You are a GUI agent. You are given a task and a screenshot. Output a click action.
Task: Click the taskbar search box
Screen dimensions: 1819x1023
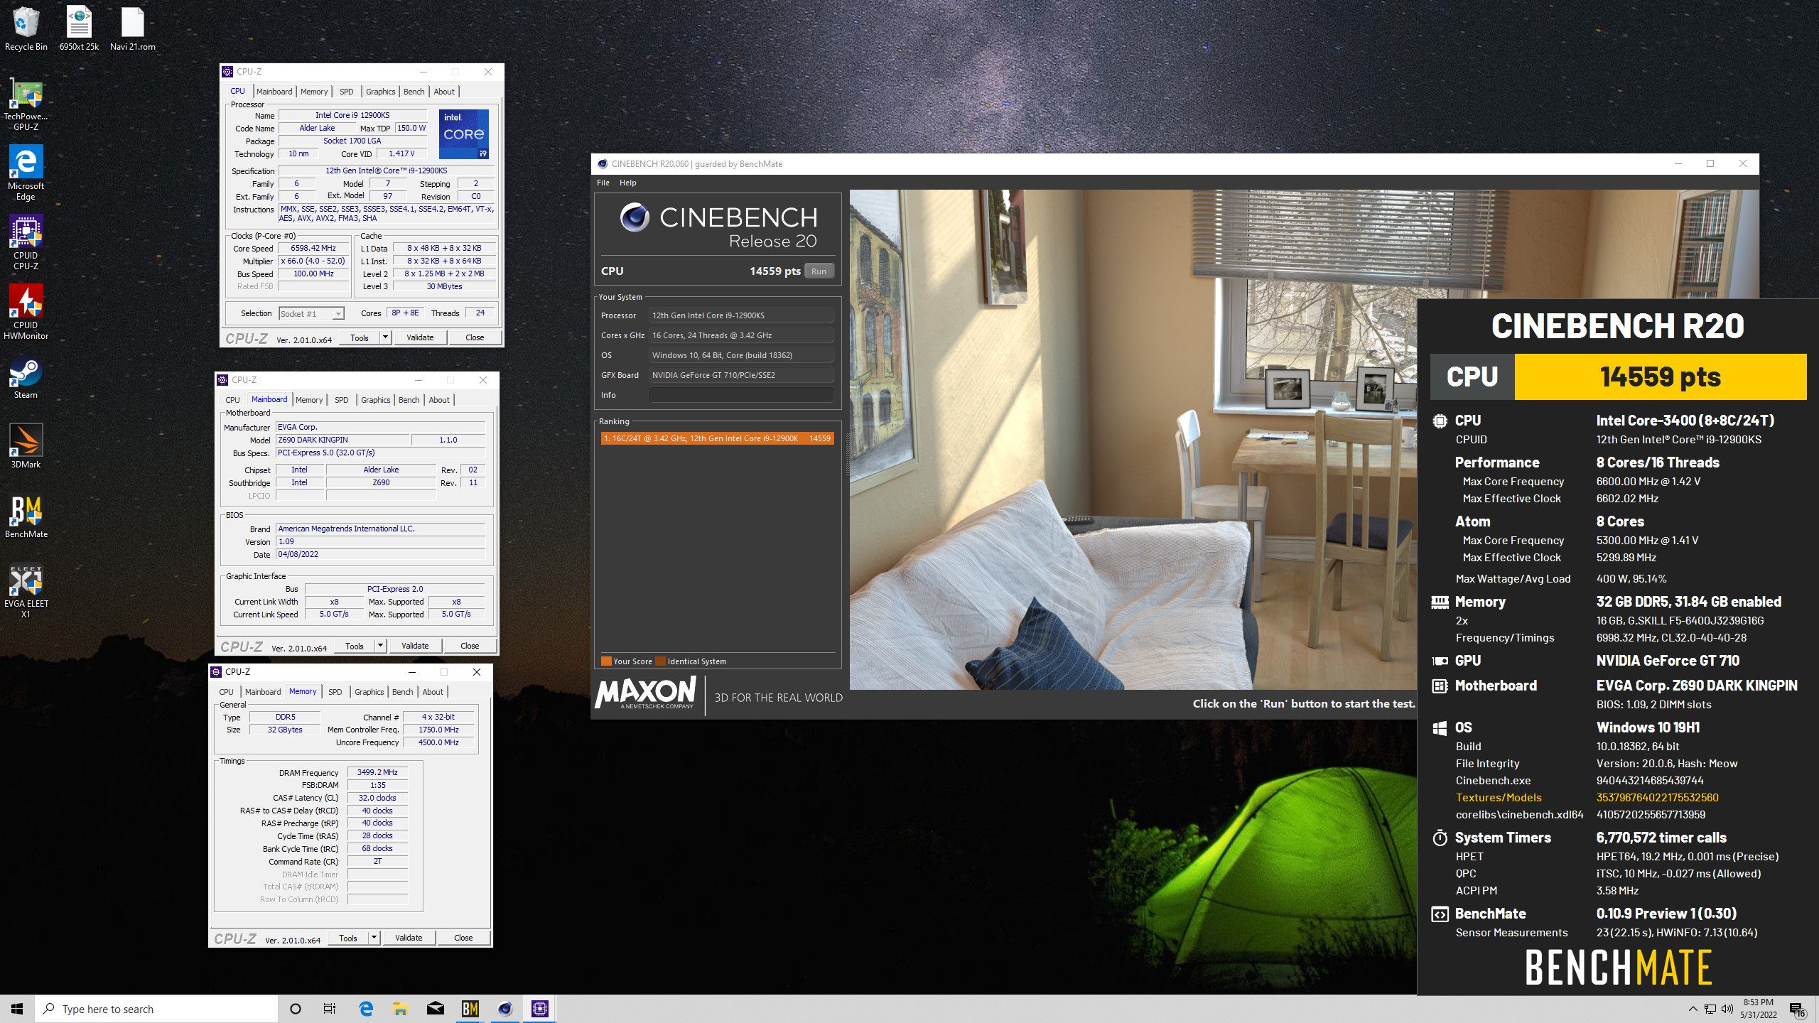(156, 1009)
